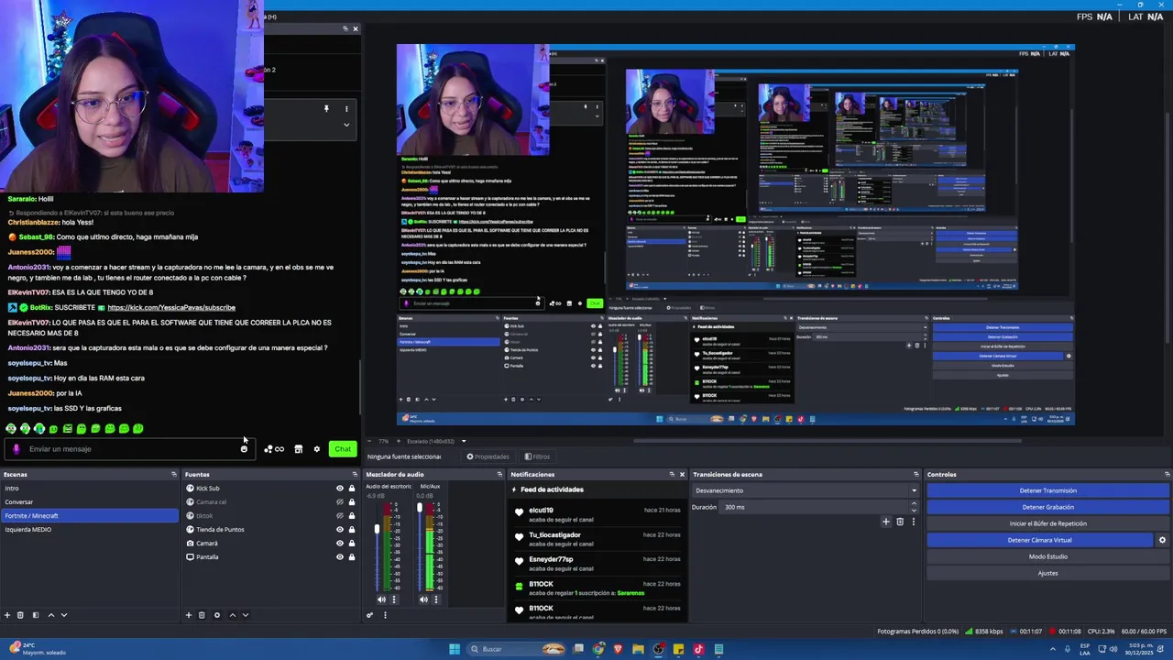Delete selected scene with trash icon
Viewport: 1173px width, 660px height.
coord(21,615)
